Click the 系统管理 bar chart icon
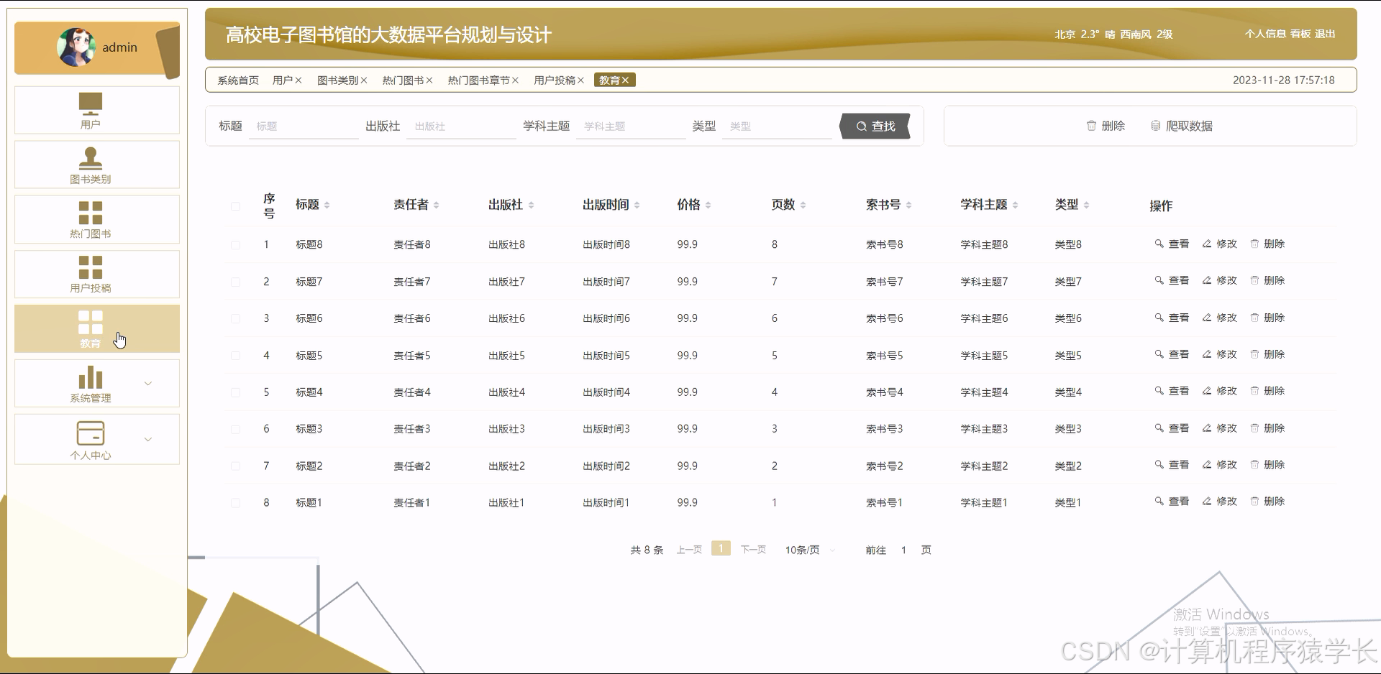This screenshot has height=674, width=1381. tap(91, 377)
